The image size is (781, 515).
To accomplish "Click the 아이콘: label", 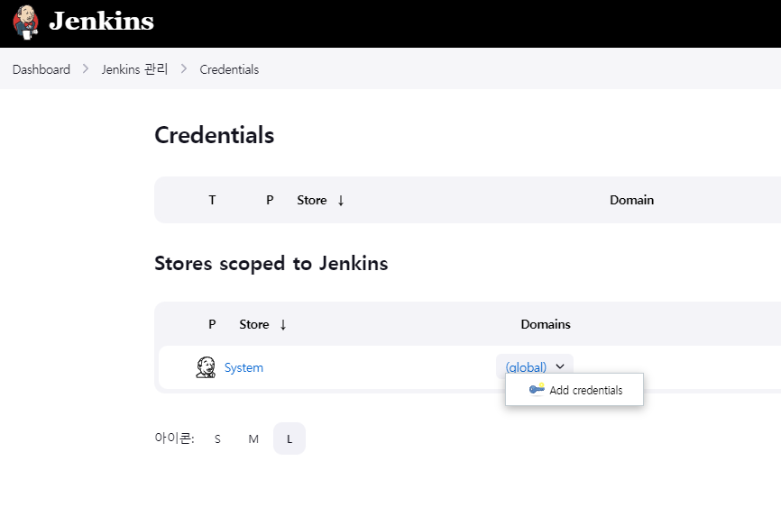I will (174, 438).
